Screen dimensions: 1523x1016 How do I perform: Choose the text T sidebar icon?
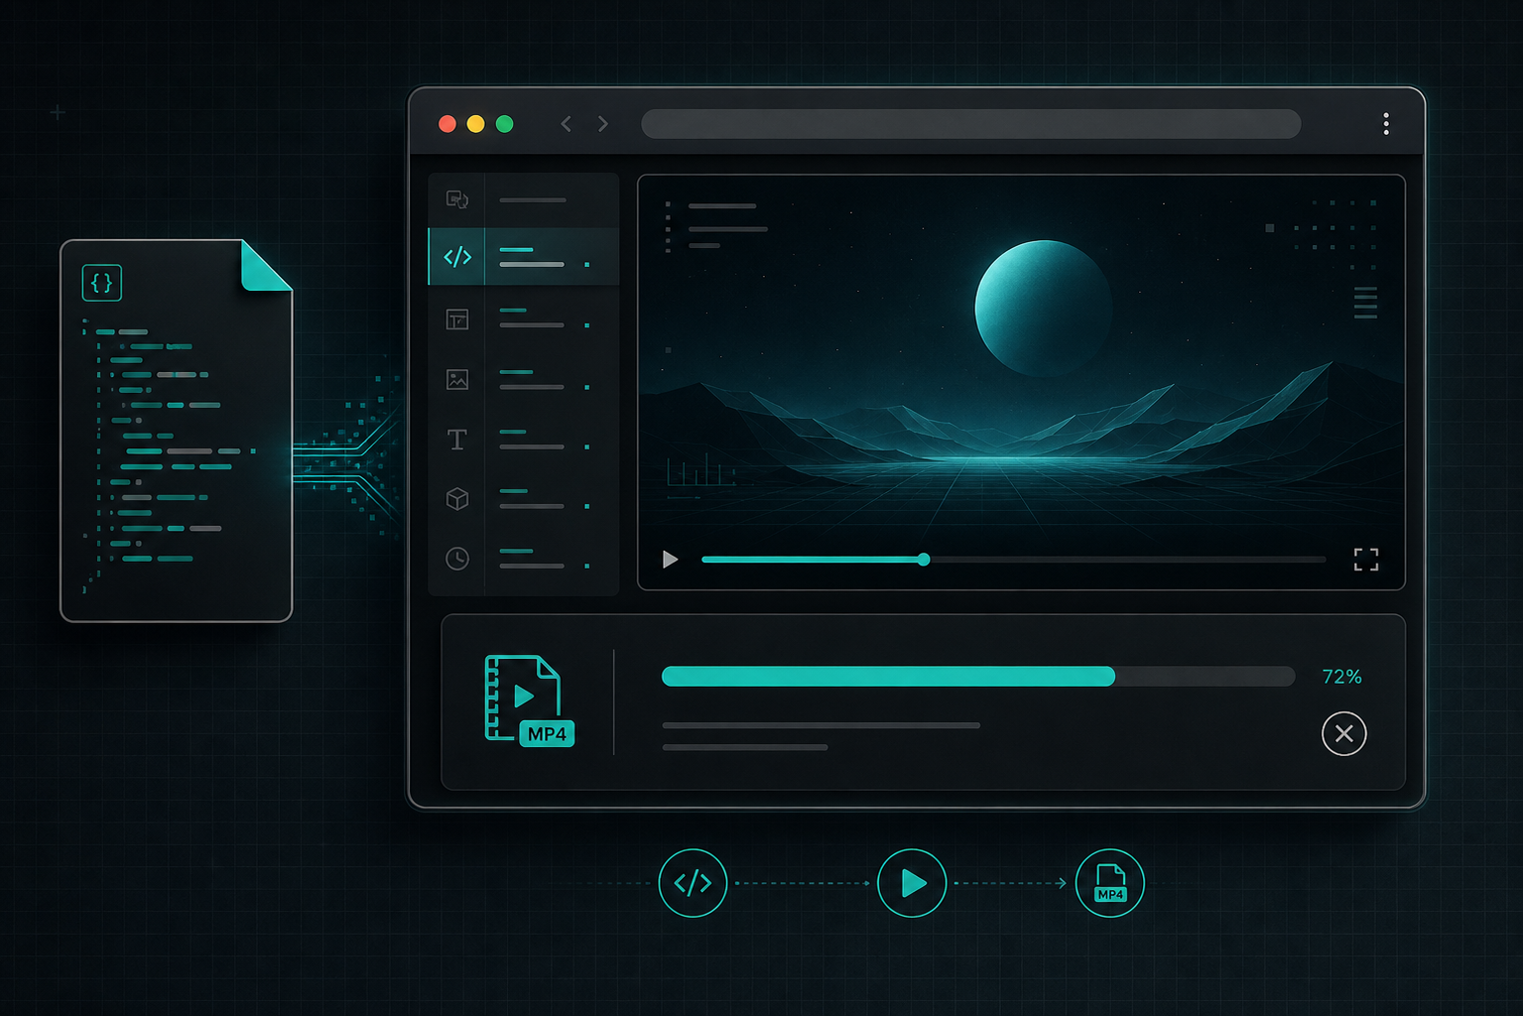pyautogui.click(x=457, y=440)
